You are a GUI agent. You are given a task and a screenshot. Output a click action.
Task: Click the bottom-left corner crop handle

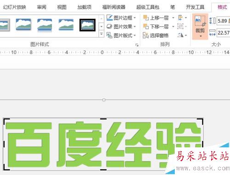(x=6, y=167)
